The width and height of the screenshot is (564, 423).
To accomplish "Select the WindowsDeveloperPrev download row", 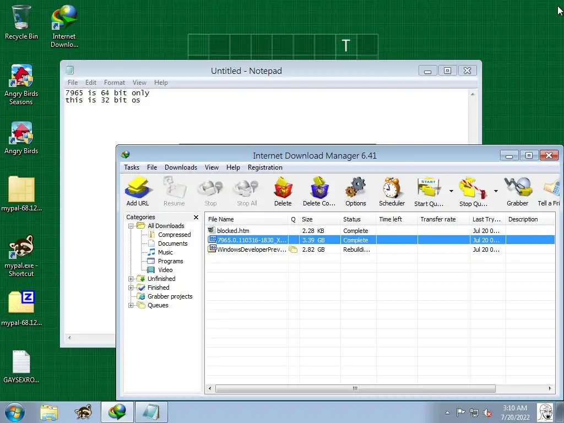I will [380, 250].
